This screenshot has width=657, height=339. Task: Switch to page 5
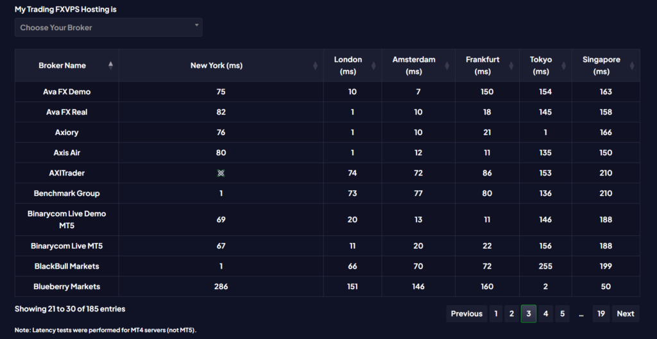coord(562,313)
